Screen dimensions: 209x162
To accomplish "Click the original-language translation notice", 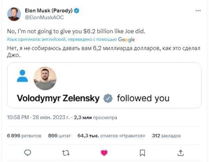I will coord(62,40).
